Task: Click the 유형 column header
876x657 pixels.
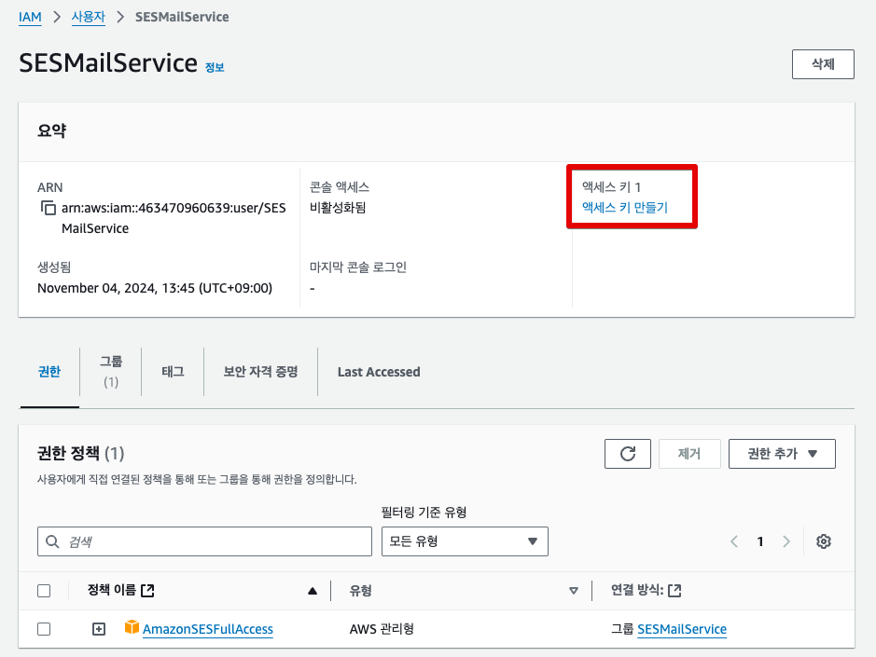Action: pos(360,591)
